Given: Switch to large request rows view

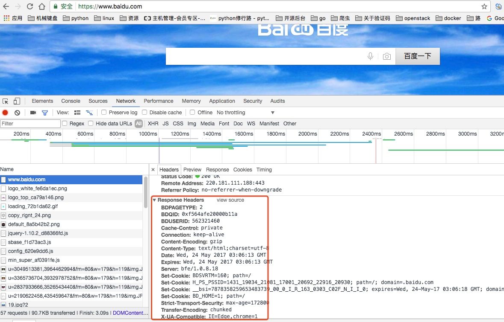Looking at the screenshot, I should pyautogui.click(x=77, y=113).
